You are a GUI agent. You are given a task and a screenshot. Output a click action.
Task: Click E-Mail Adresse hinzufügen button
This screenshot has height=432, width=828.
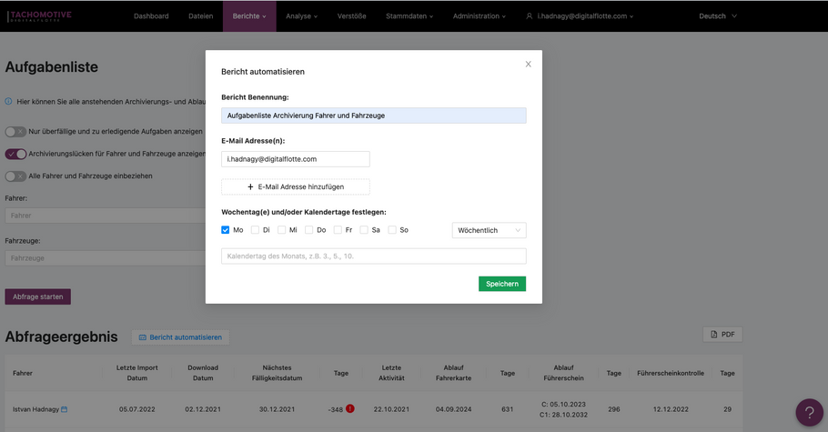(x=296, y=186)
